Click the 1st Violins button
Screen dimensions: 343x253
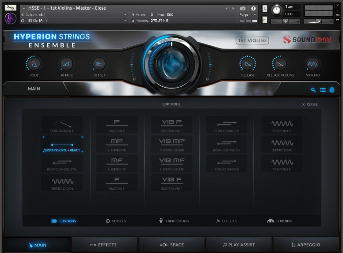252,40
